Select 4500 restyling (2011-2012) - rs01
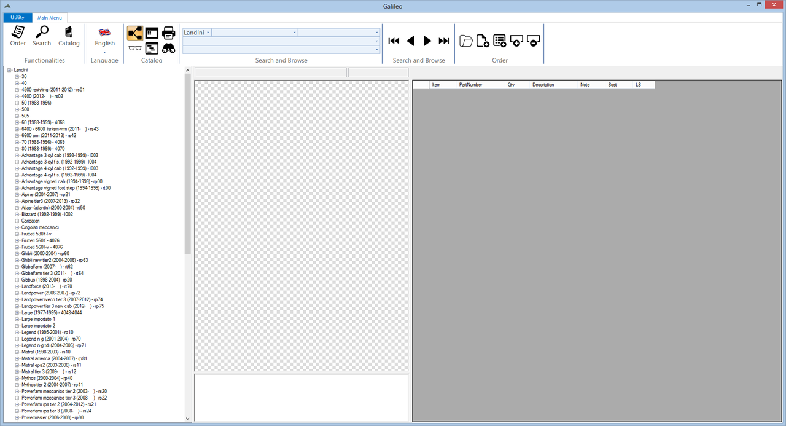 (53, 90)
